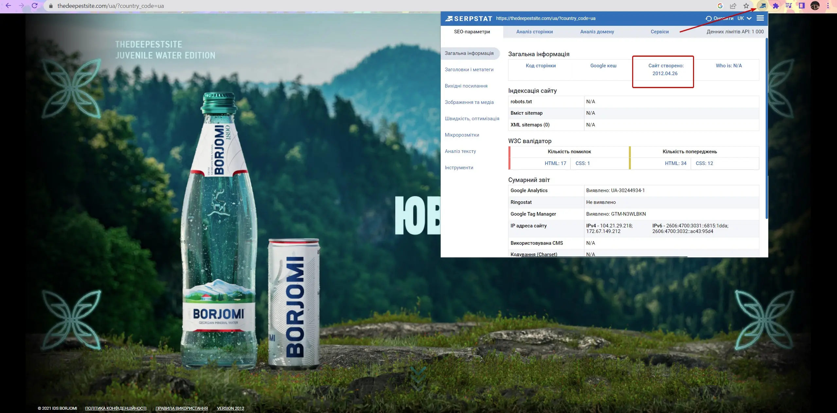Screen dimensions: 837x413
Task: Open the UK language dropdown
Action: [744, 18]
